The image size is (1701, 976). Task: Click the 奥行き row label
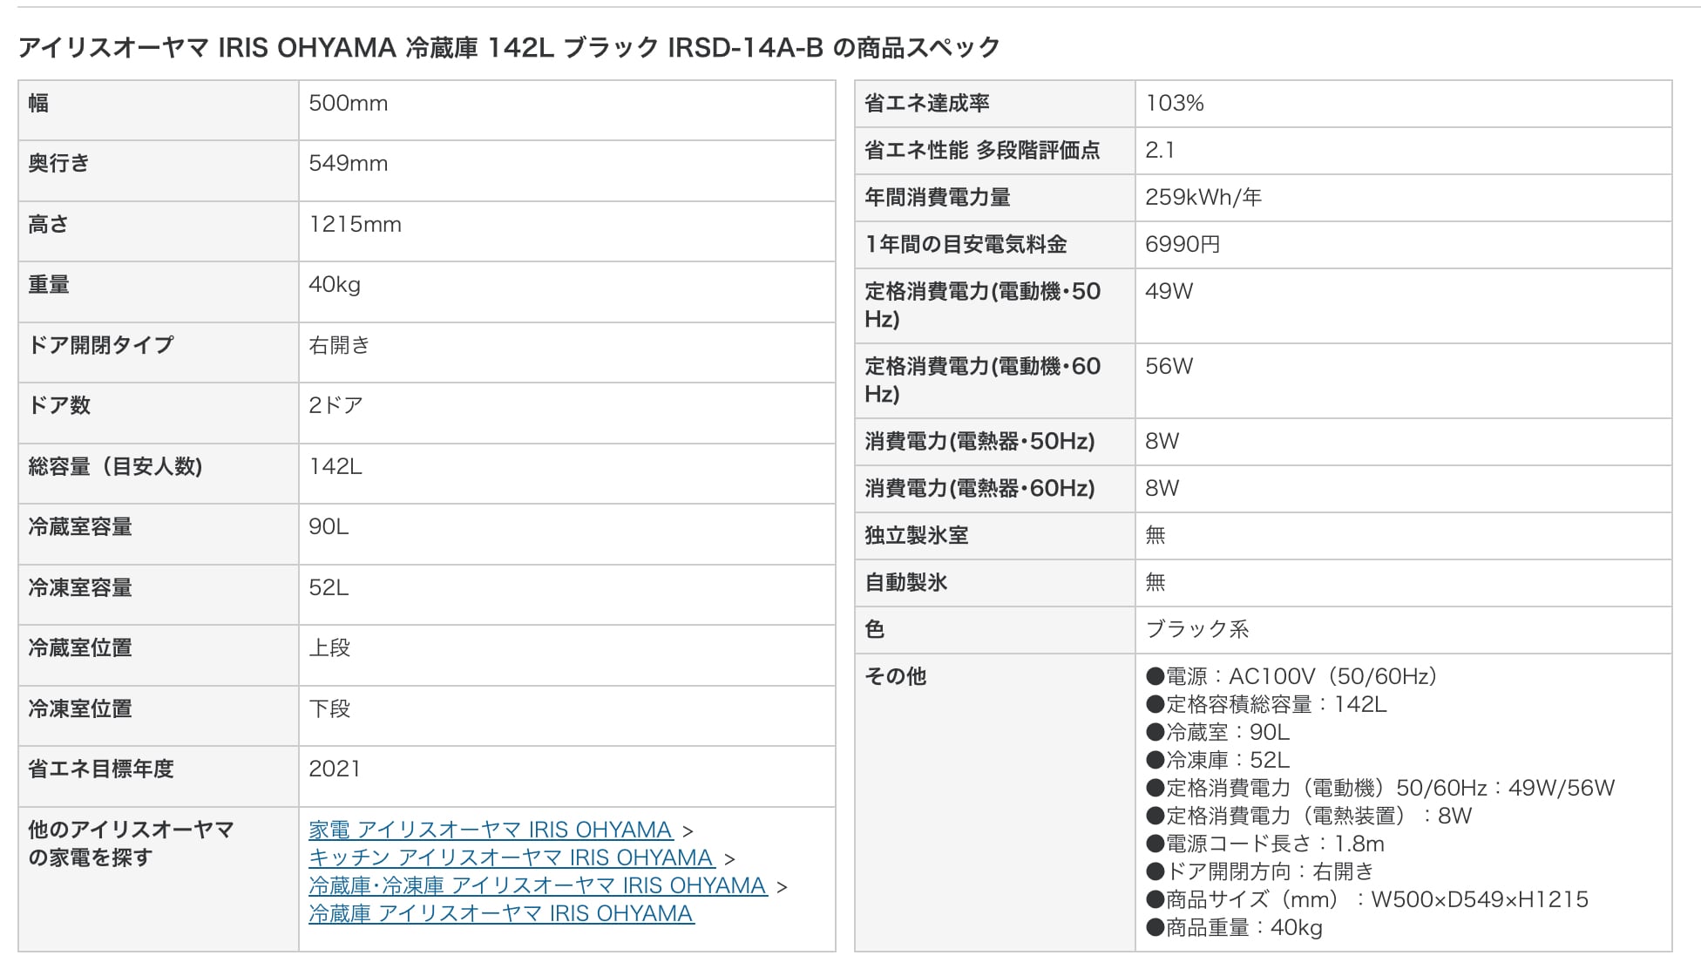point(59,164)
